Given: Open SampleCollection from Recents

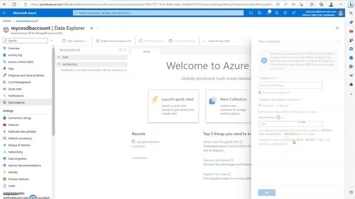Looking at the screenshot, I should pyautogui.click(x=148, y=142).
